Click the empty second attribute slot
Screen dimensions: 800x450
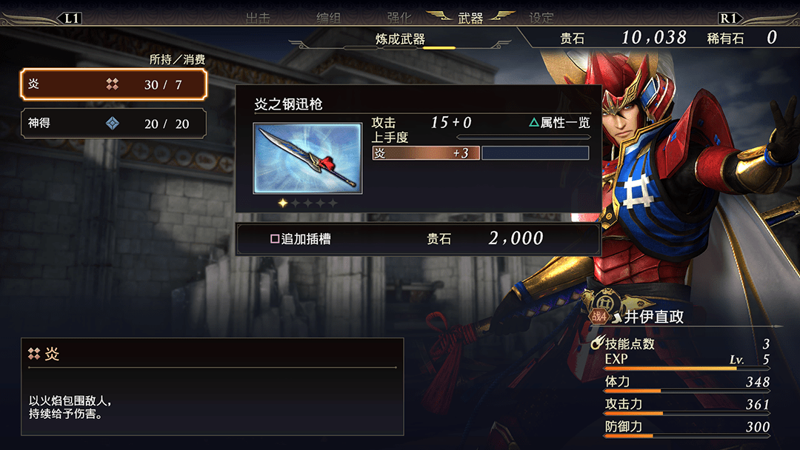536,153
